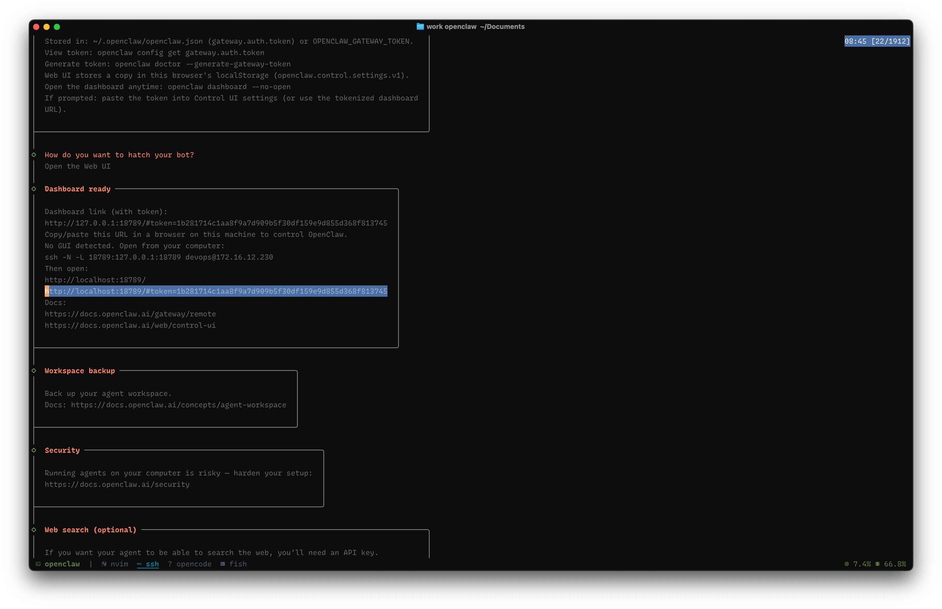Image resolution: width=942 pixels, height=609 pixels.
Task: Click the folder icon in the title bar
Action: coord(420,27)
